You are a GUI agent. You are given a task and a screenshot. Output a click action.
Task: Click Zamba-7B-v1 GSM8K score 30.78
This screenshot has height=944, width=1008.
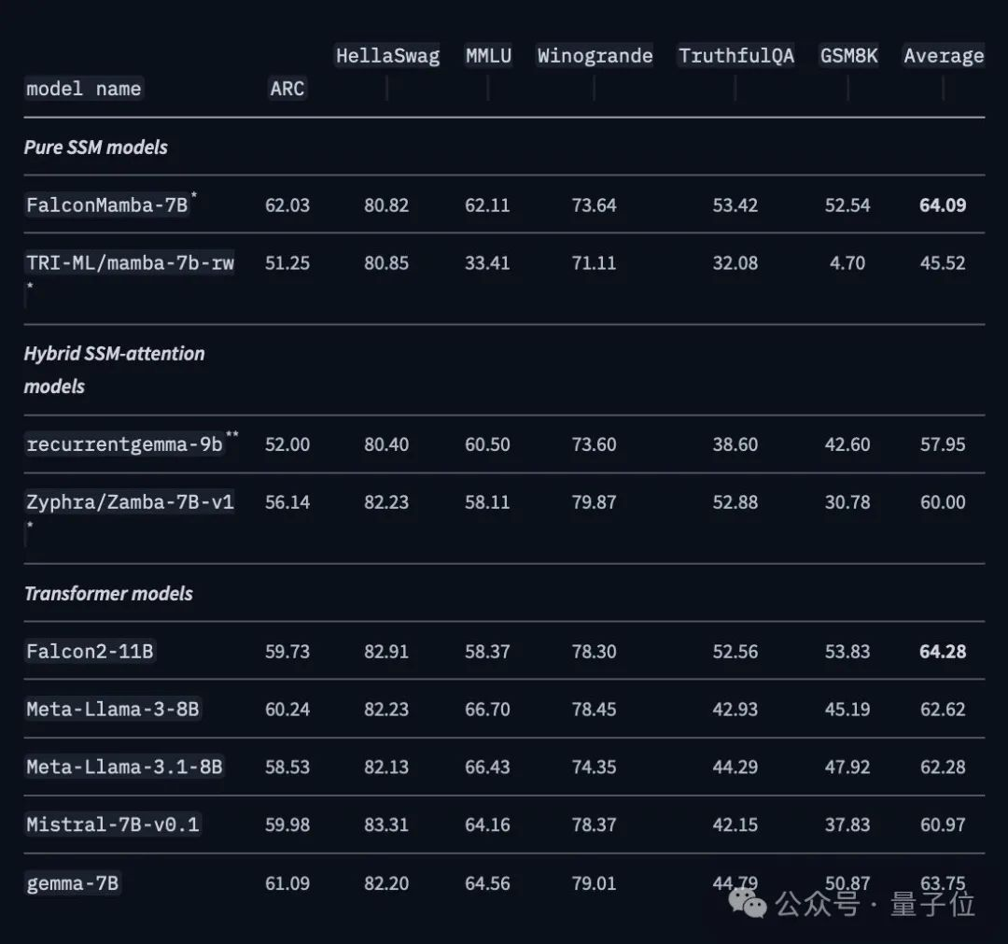[x=847, y=502]
